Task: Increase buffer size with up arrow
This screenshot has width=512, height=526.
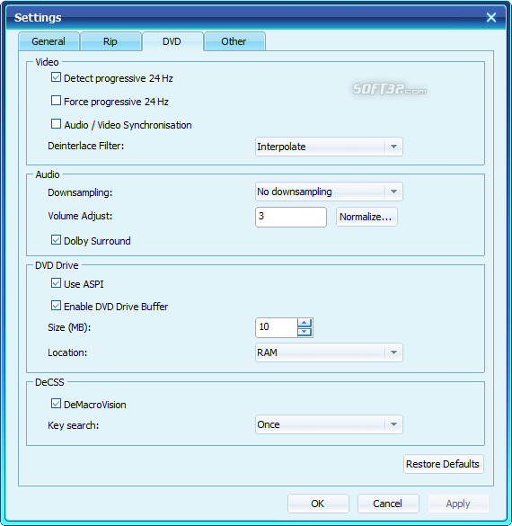Action: pyautogui.click(x=305, y=323)
